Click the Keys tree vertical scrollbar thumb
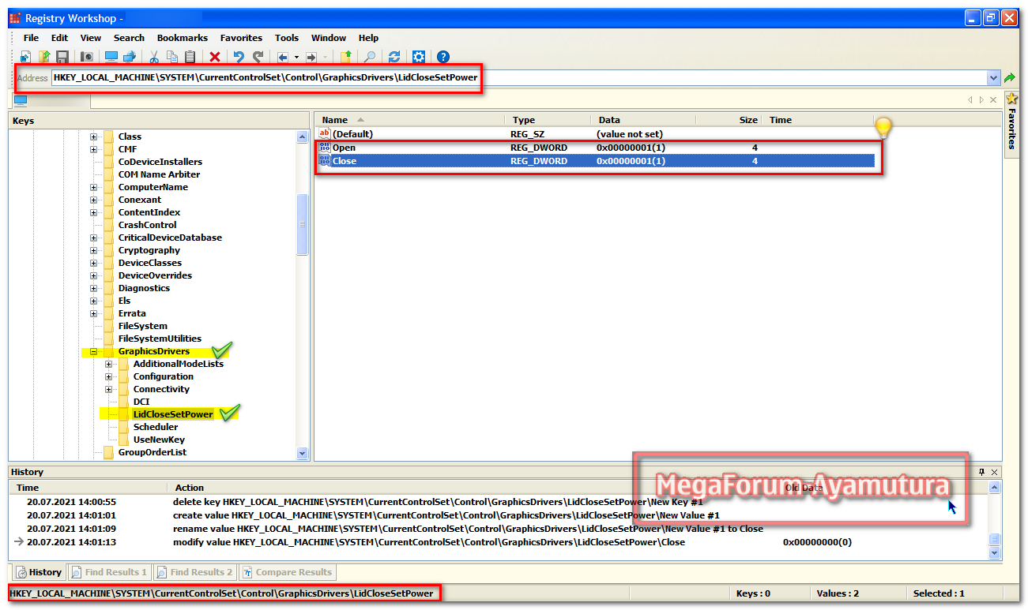The height and width of the screenshot is (610, 1028). tap(303, 224)
